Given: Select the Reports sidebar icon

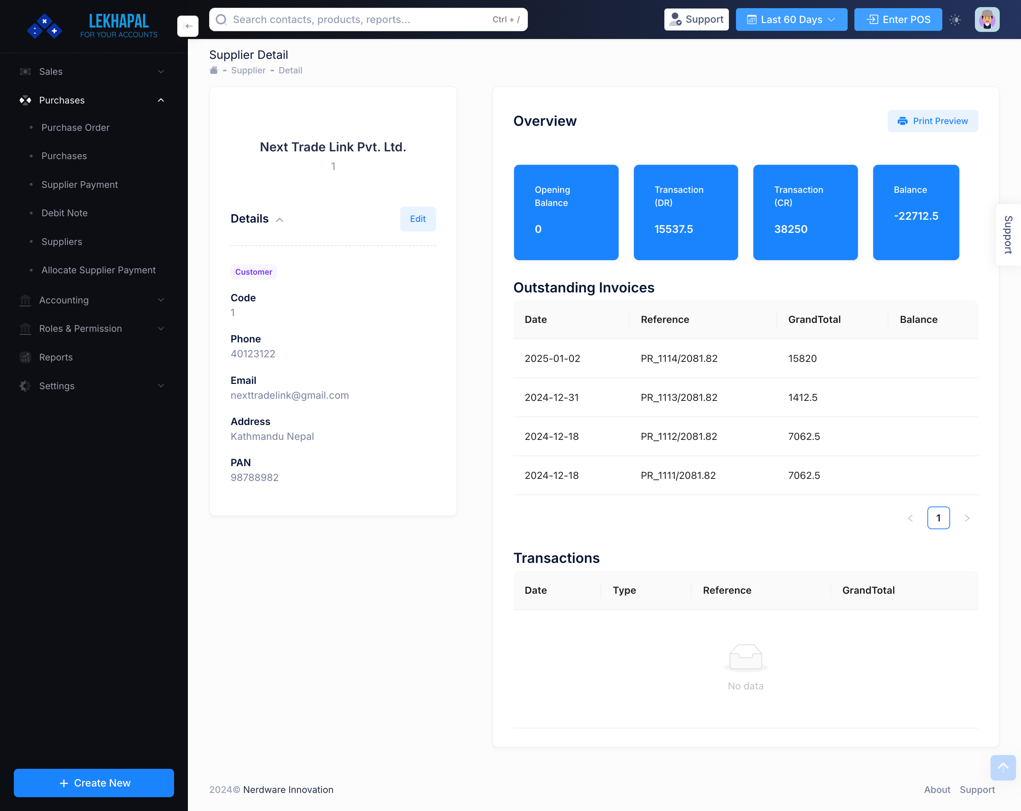Looking at the screenshot, I should click(x=25, y=357).
